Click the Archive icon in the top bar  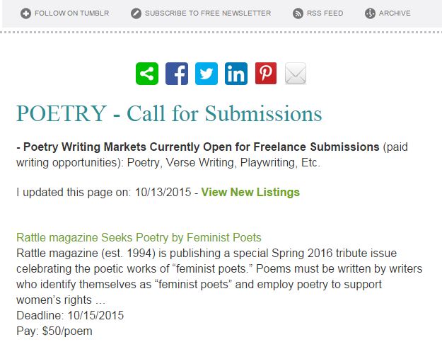(371, 13)
